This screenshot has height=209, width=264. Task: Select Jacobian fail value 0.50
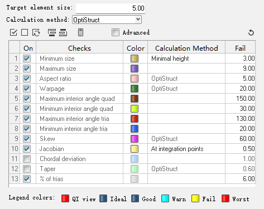click(x=240, y=149)
